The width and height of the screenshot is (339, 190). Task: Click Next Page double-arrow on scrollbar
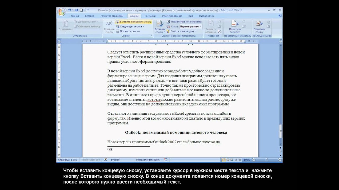click(x=280, y=155)
